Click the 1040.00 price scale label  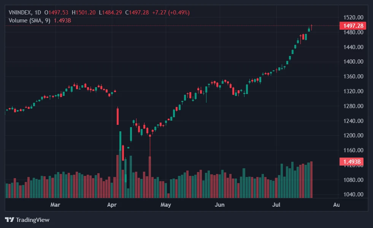(x=354, y=195)
